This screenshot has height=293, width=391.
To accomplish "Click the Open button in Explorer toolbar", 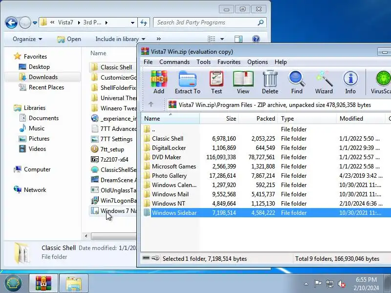I will point(69,39).
